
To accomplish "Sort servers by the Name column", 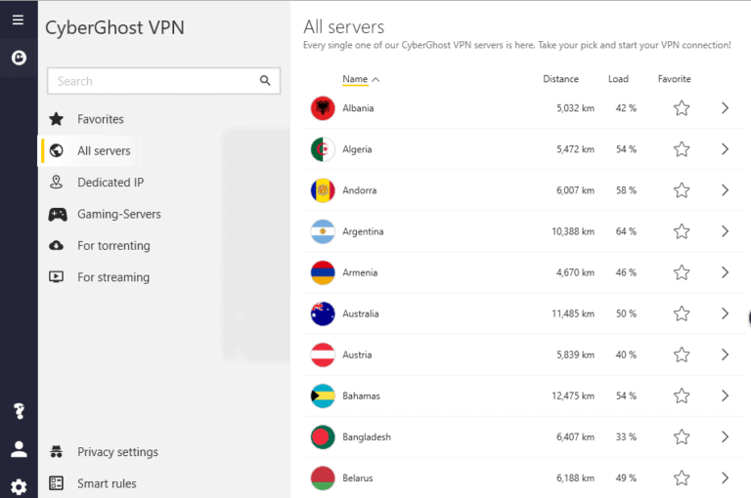I will pos(356,79).
